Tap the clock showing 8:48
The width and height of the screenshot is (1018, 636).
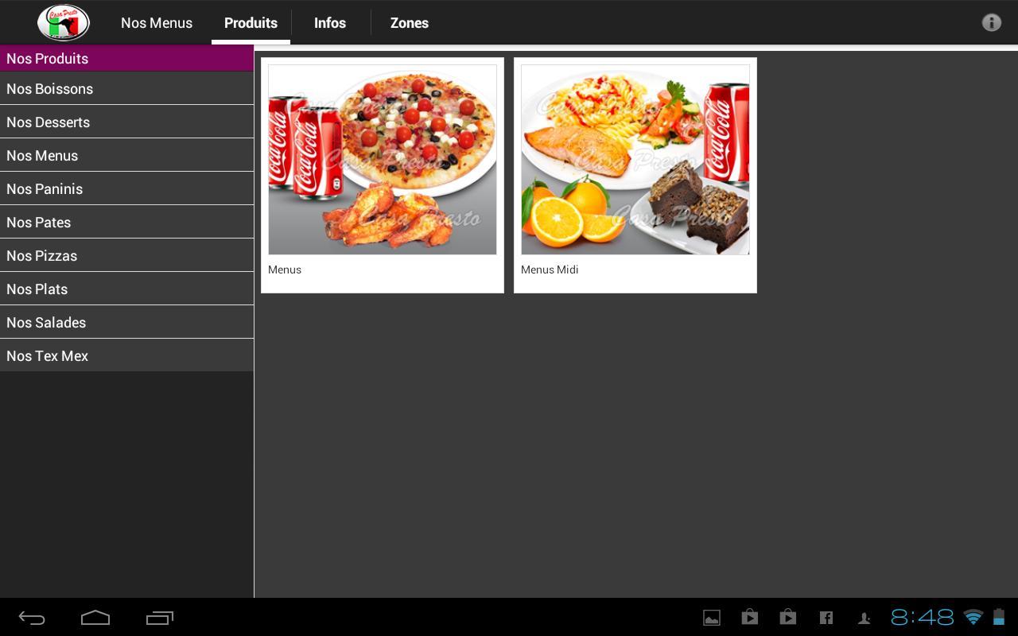point(922,618)
